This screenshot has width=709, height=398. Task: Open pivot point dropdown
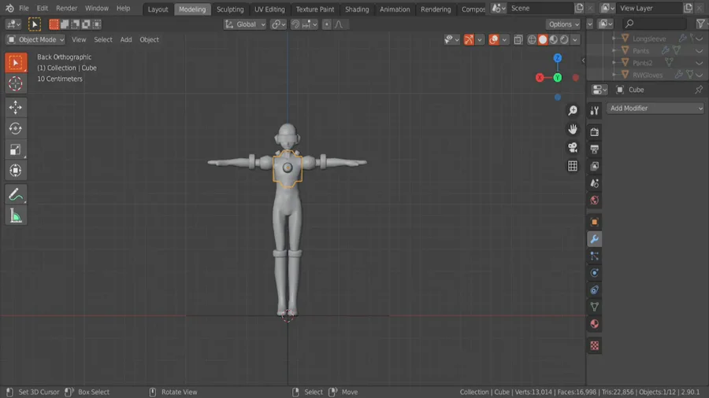point(278,24)
